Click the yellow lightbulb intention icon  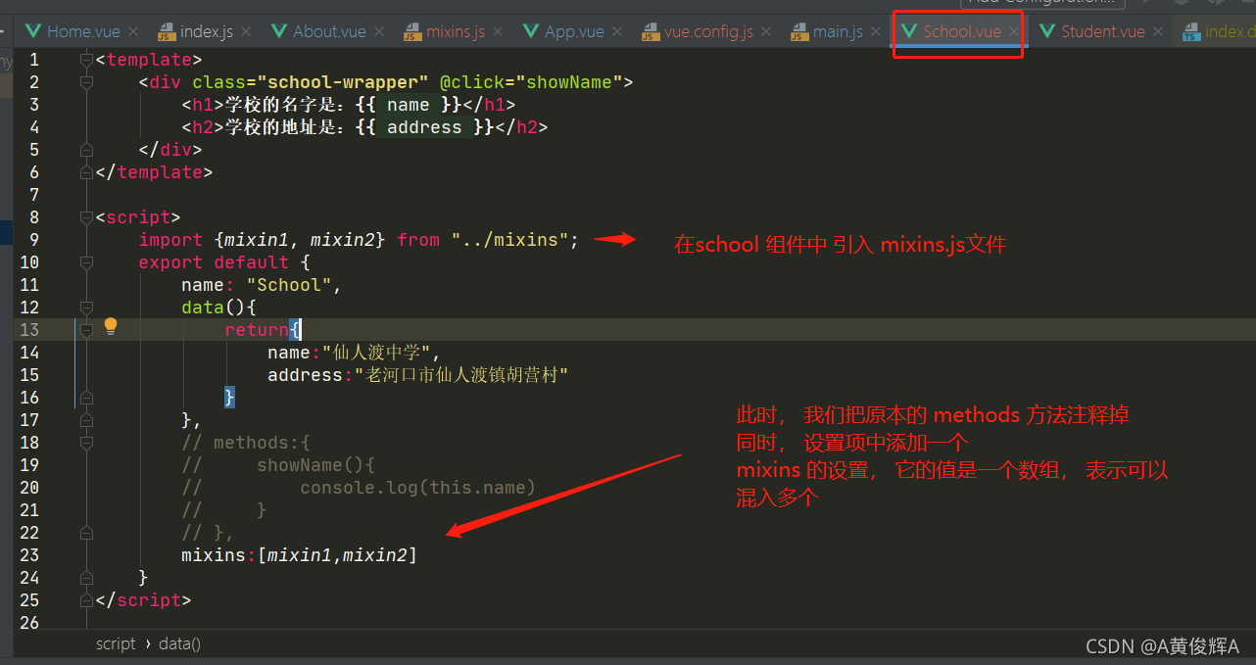(x=111, y=326)
